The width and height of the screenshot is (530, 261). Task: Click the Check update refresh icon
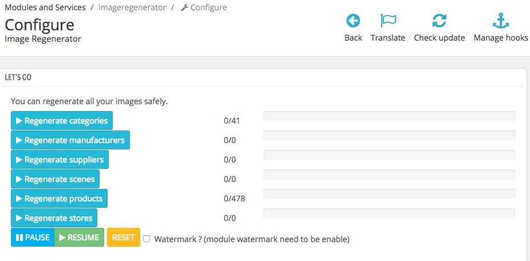pyautogui.click(x=439, y=21)
